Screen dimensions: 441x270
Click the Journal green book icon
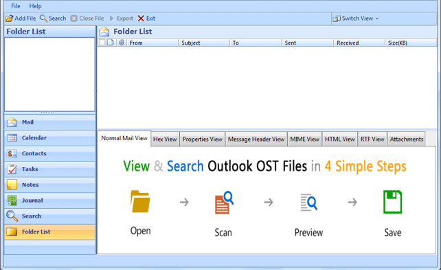(12, 200)
